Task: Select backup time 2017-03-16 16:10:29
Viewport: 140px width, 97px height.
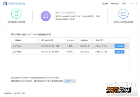Action: [x=50, y=46]
